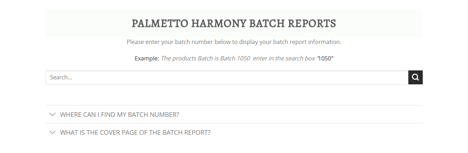Expand chevron beside Where Can I Find My Batch Number
This screenshot has width=468, height=153.
pos(52,114)
